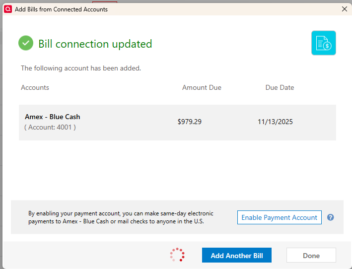Click the Done button
Screen dimensions: 352x269
tap(311, 255)
